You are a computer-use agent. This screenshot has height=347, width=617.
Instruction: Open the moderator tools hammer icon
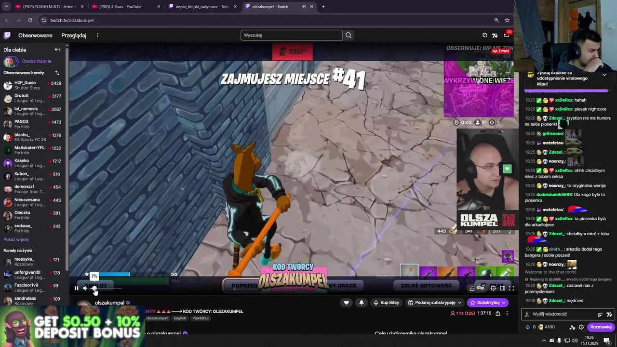[572, 327]
